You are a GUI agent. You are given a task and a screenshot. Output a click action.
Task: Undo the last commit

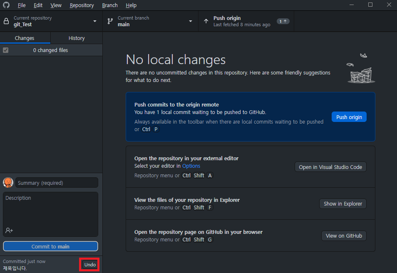pyautogui.click(x=90, y=265)
